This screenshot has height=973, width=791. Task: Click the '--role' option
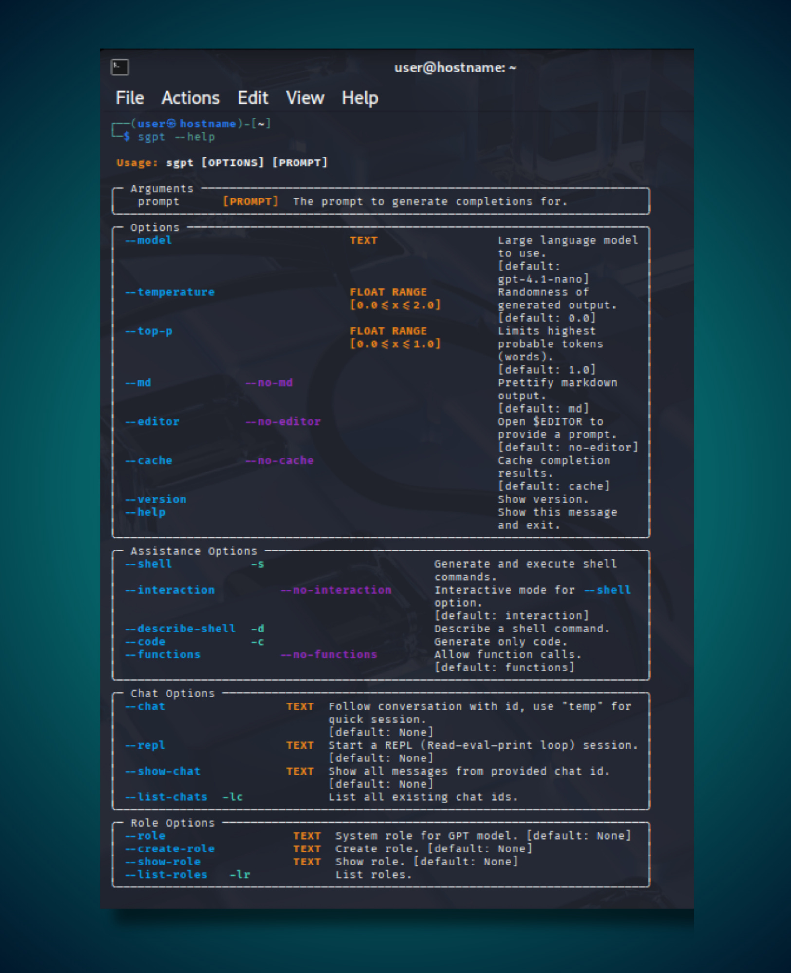(x=145, y=836)
